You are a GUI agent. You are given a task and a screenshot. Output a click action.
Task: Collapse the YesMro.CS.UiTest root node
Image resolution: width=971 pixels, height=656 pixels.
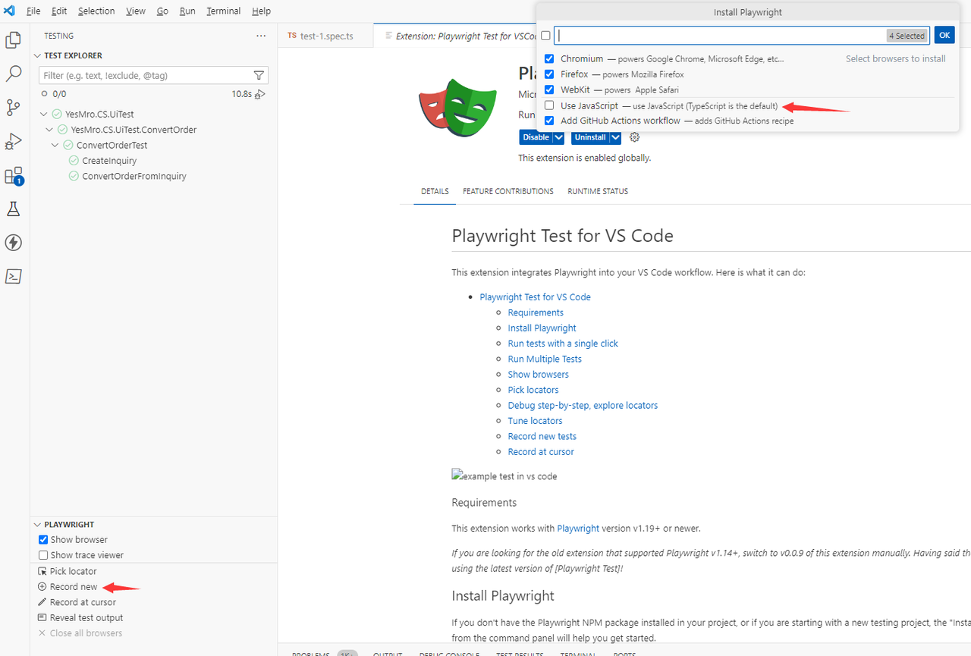click(44, 115)
